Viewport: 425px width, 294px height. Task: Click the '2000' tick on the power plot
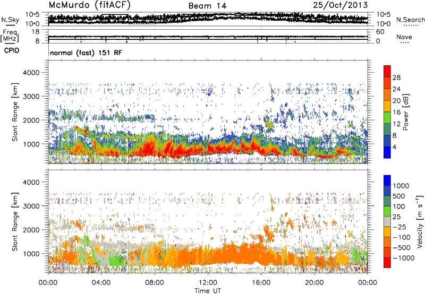pyautogui.click(x=31, y=120)
